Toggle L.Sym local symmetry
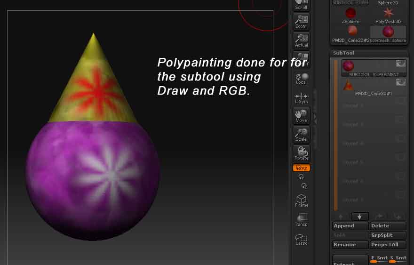This screenshot has width=414, height=265. tap(301, 98)
